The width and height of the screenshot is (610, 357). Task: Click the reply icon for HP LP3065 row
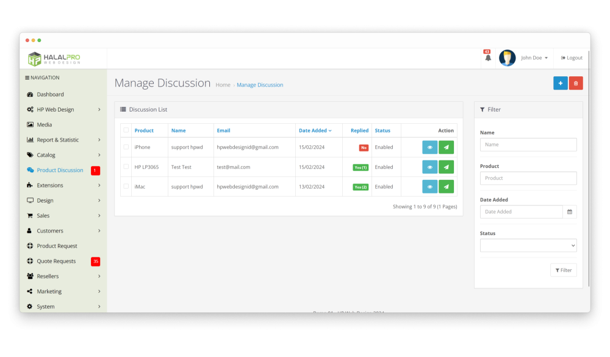click(x=446, y=167)
